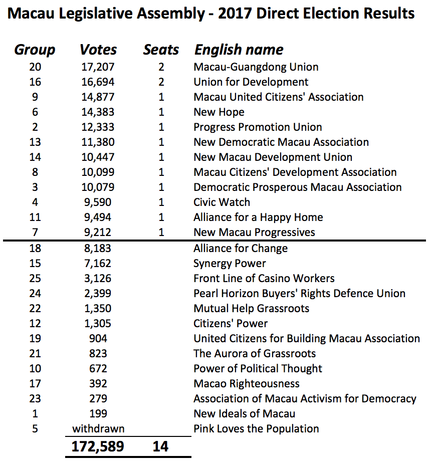Click the 16,694 votes cell
430x468 pixels.
tap(98, 82)
